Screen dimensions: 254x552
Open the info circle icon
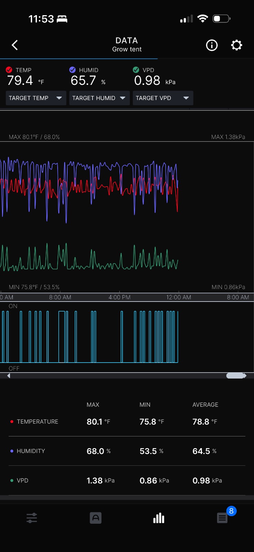tap(212, 45)
